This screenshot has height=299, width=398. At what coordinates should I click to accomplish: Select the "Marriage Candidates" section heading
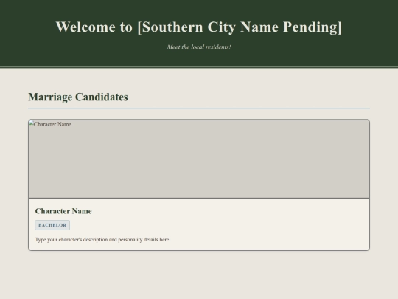[x=78, y=97]
